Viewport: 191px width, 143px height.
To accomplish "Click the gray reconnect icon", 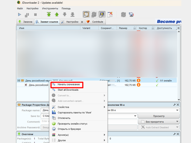I will [x=123, y=15].
